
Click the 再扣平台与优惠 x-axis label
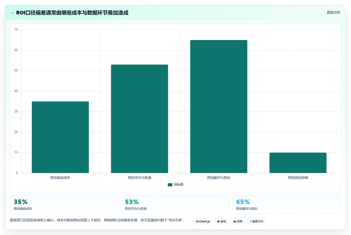pos(140,178)
